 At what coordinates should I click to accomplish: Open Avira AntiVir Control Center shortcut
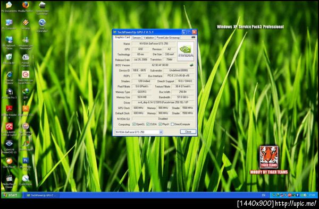point(9,129)
